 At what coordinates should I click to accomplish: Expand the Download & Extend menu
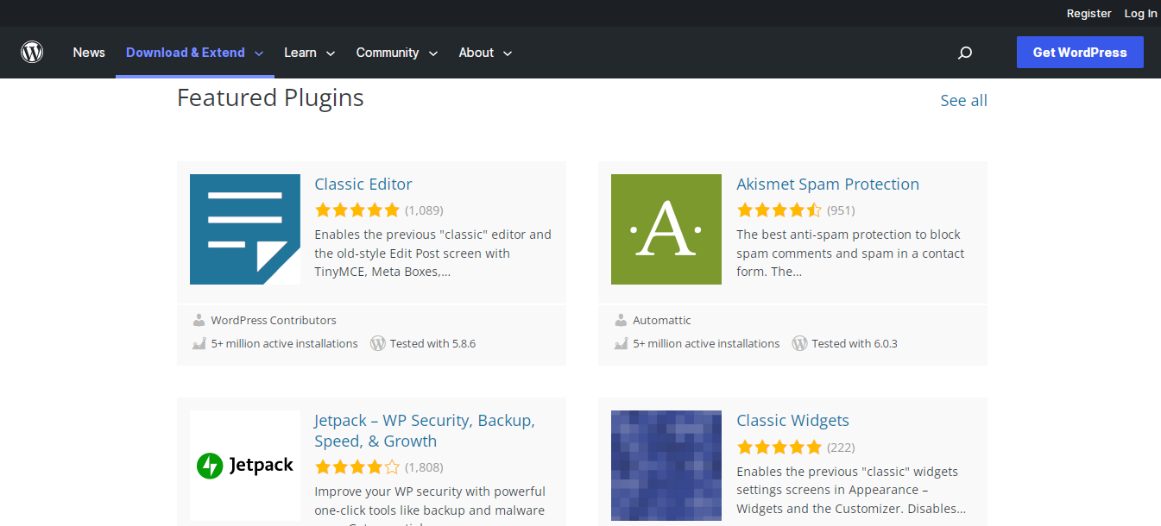tap(194, 53)
